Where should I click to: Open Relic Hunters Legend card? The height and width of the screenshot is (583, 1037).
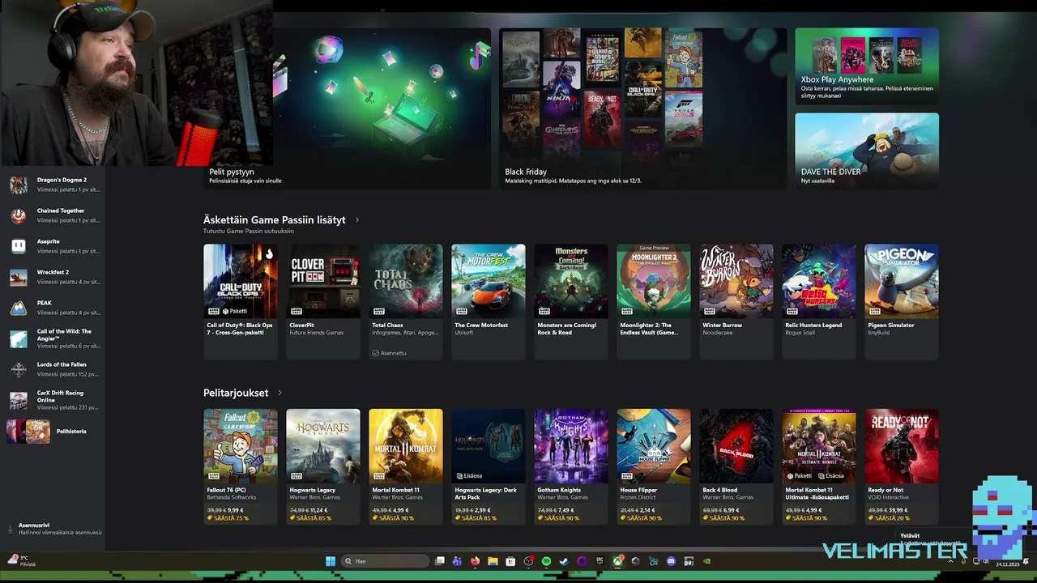(x=819, y=301)
